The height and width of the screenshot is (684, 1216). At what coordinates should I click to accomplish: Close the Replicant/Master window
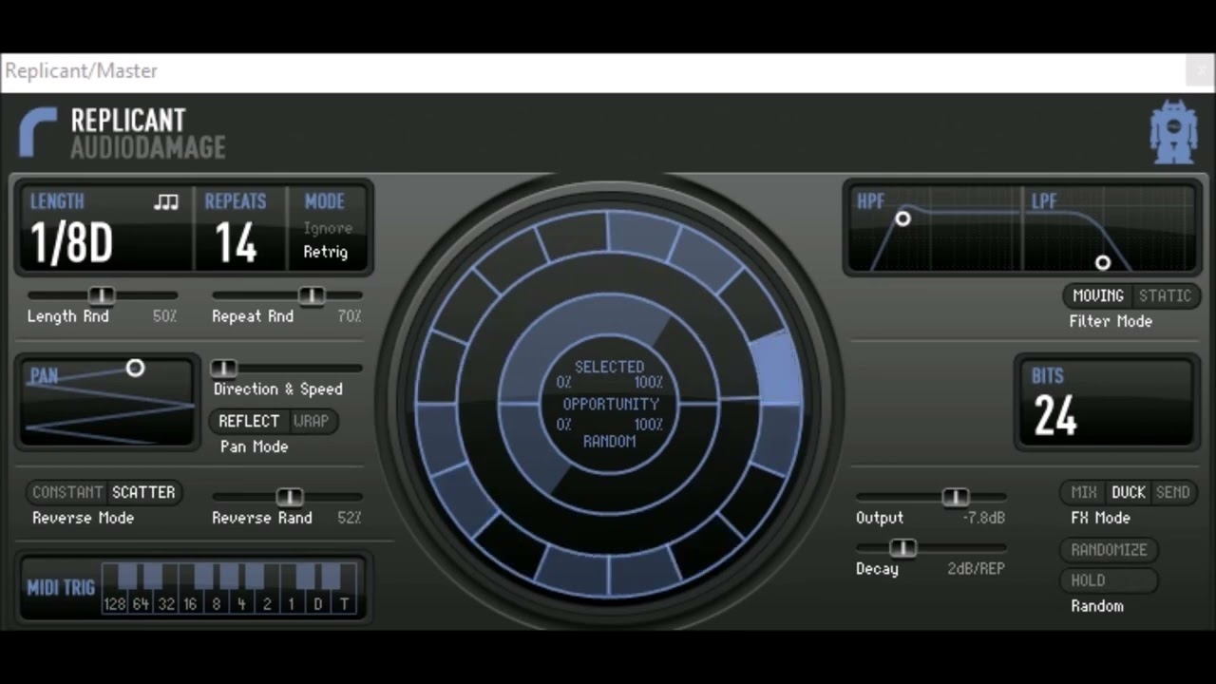pos(1200,71)
